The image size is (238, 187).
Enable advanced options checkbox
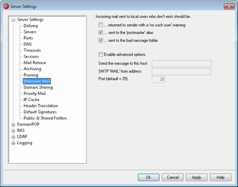(101, 54)
